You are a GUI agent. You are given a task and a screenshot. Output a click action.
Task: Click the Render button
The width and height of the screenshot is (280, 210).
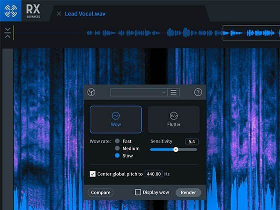click(188, 192)
